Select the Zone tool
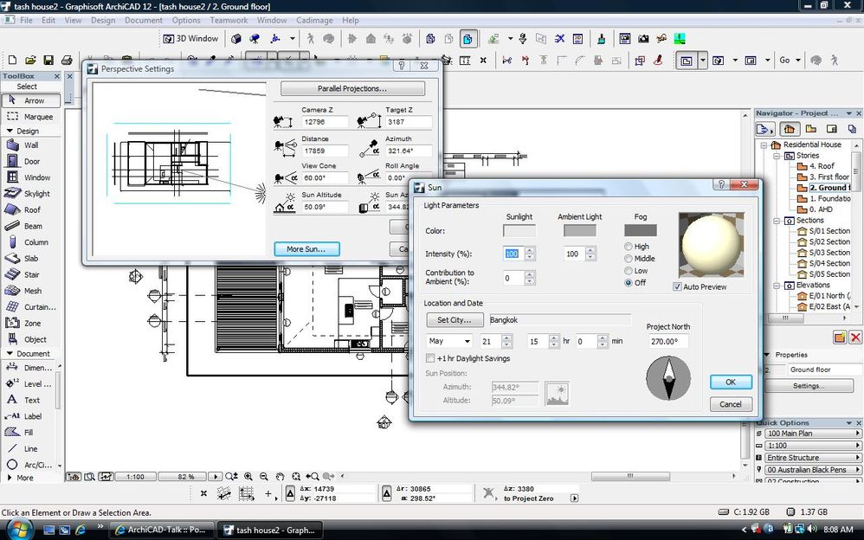The width and height of the screenshot is (864, 540). [x=30, y=323]
